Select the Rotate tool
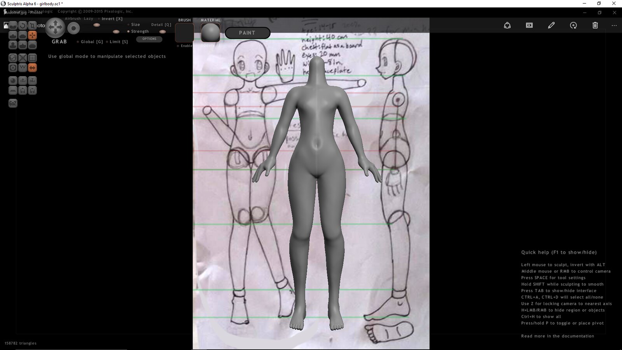Screen dimensions: 622x350 coord(23,25)
